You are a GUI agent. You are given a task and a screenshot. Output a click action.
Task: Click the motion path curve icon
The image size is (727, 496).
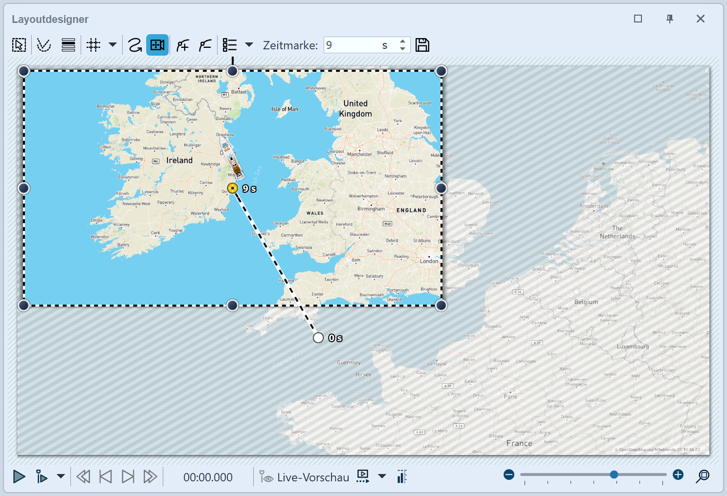[x=135, y=45]
